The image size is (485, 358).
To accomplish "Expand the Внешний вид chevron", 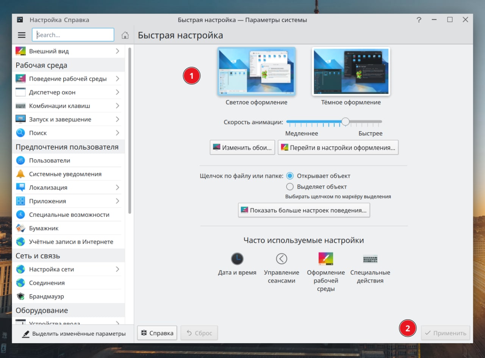I will (x=117, y=51).
